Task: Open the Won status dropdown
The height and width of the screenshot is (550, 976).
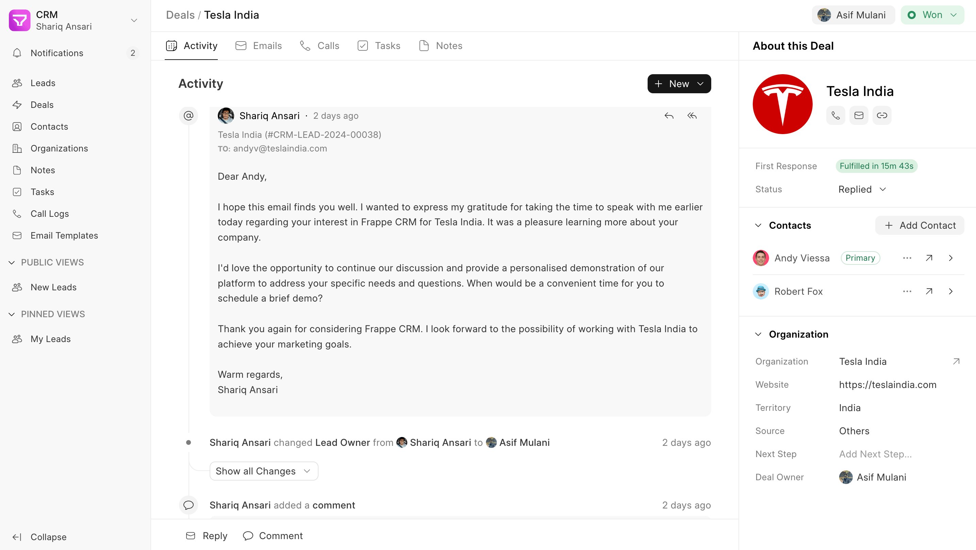Action: click(932, 15)
